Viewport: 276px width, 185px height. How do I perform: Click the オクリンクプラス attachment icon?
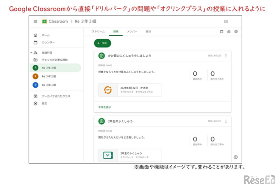pos(108,90)
